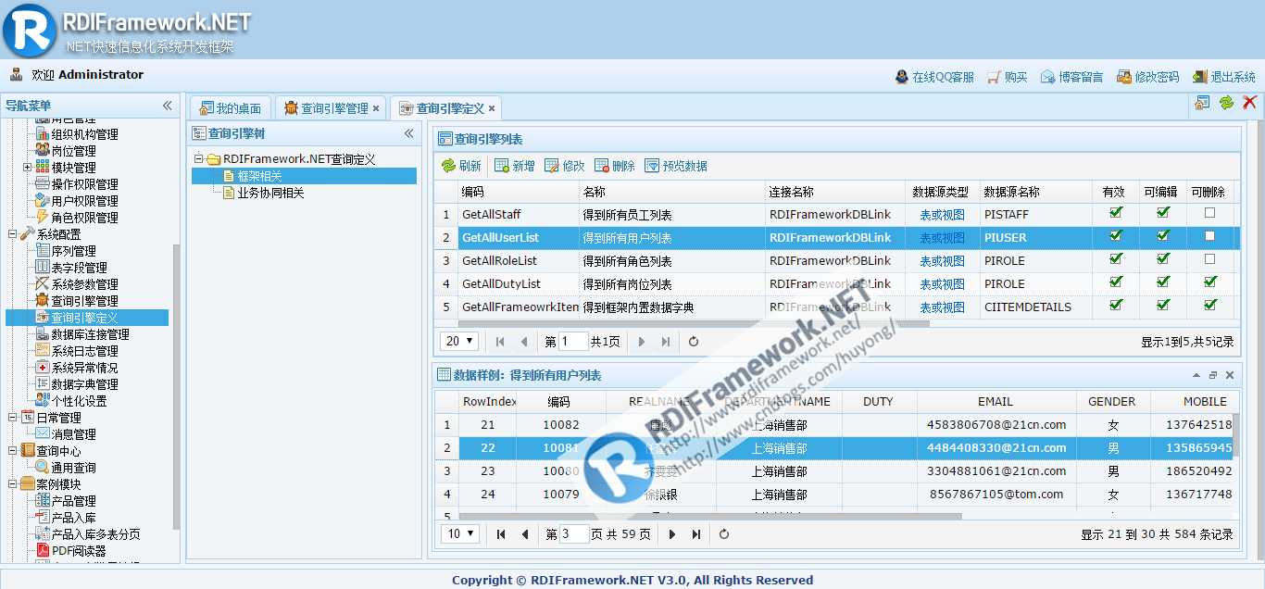Image resolution: width=1265 pixels, height=589 pixels.
Task: Collapse the 导航菜单 navigation panel
Action: (168, 106)
